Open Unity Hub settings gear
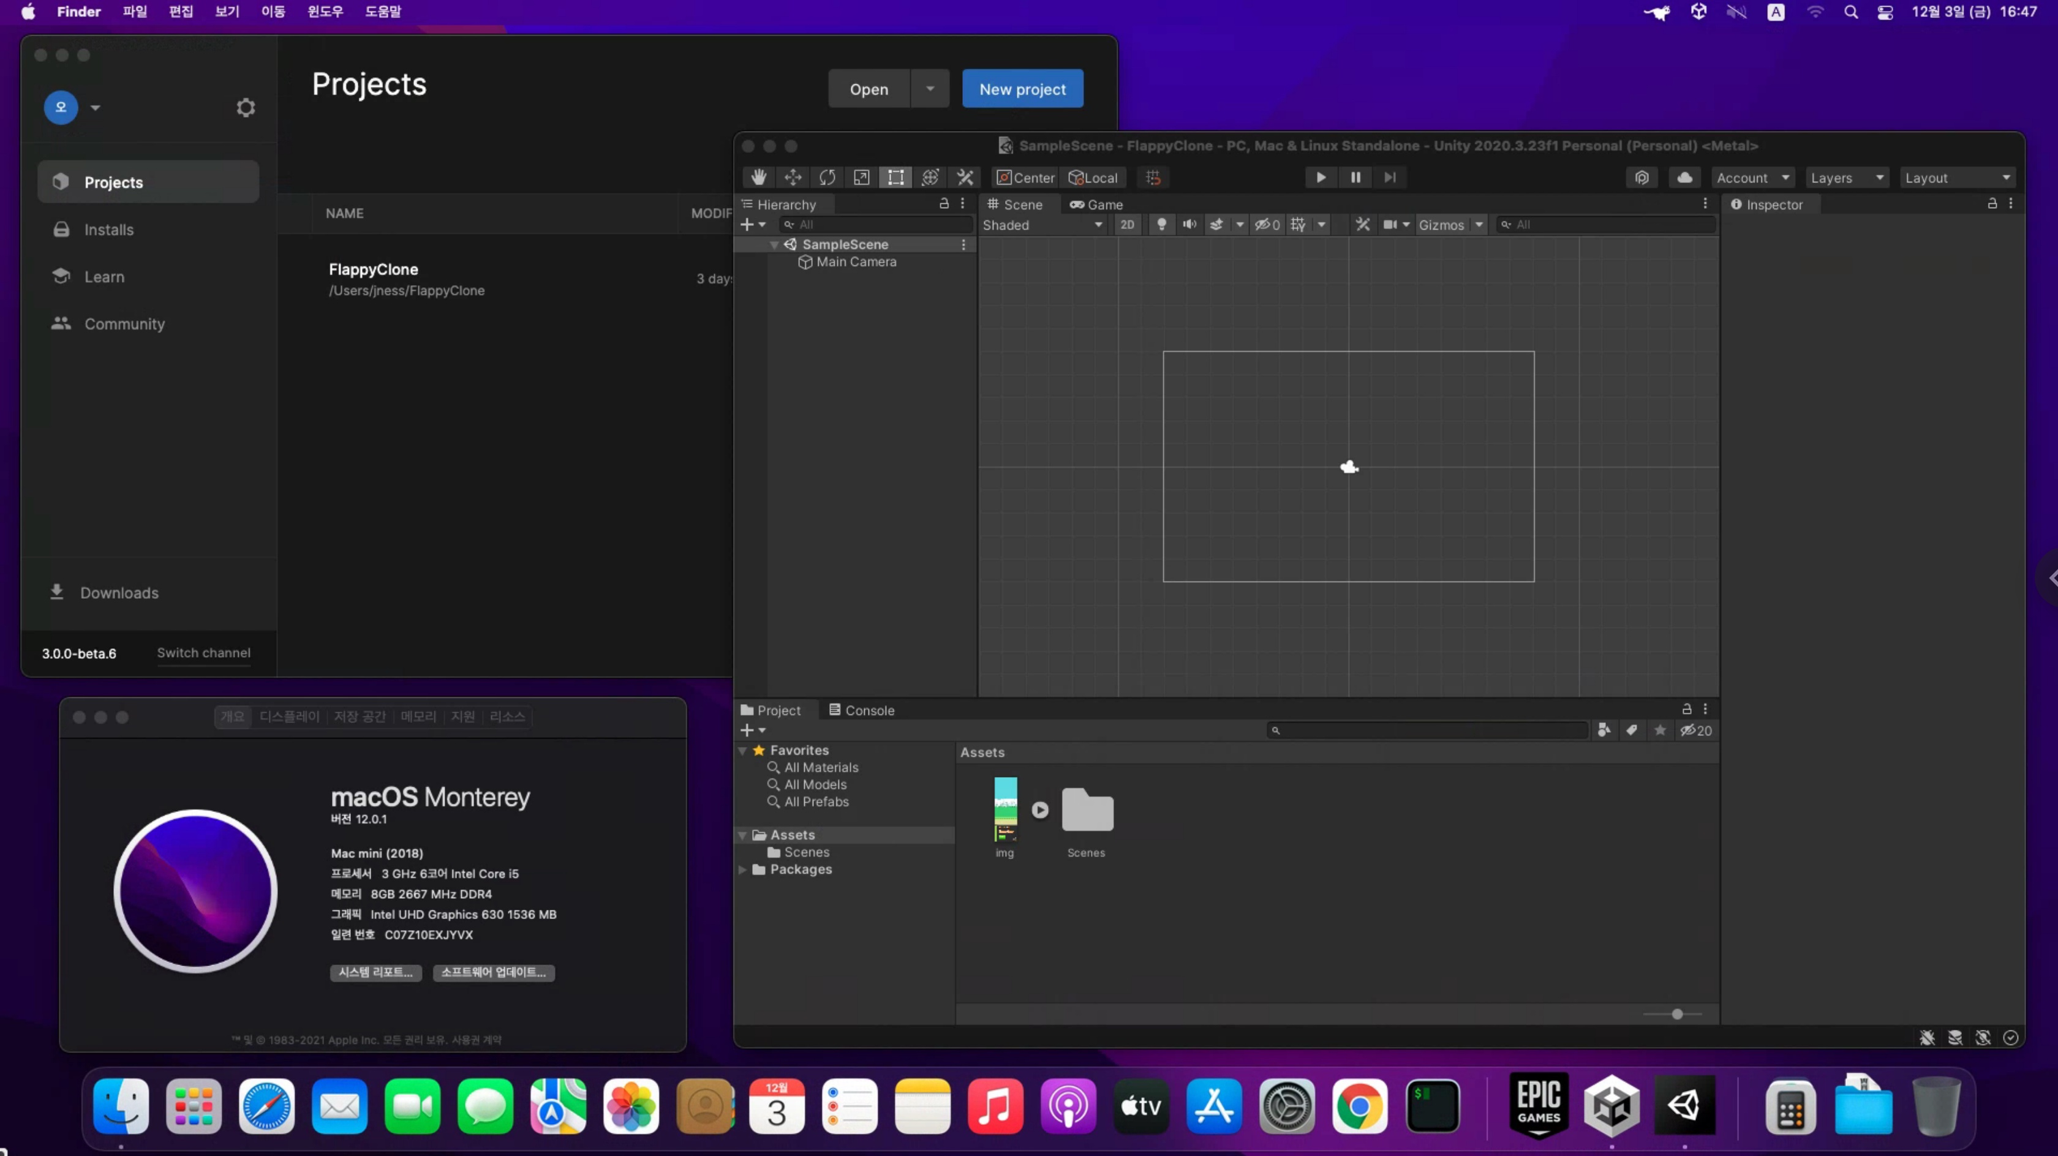The height and width of the screenshot is (1156, 2058). (245, 107)
